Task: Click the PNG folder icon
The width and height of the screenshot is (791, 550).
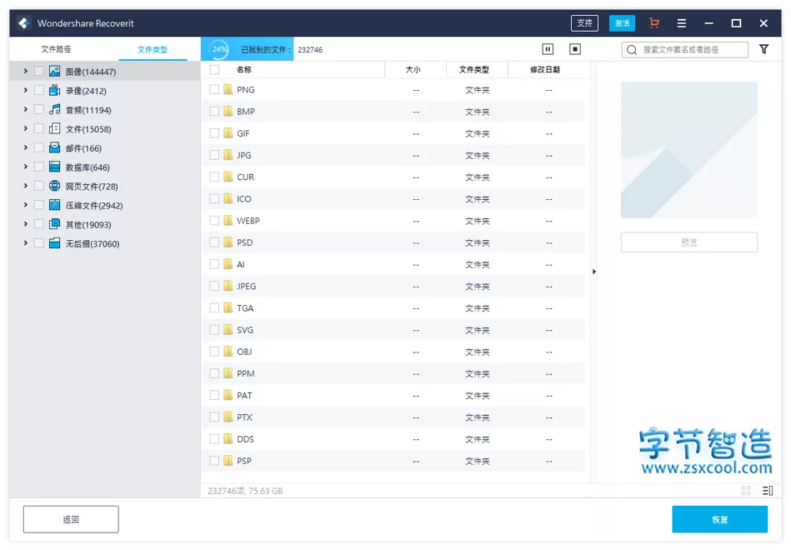Action: pyautogui.click(x=228, y=89)
